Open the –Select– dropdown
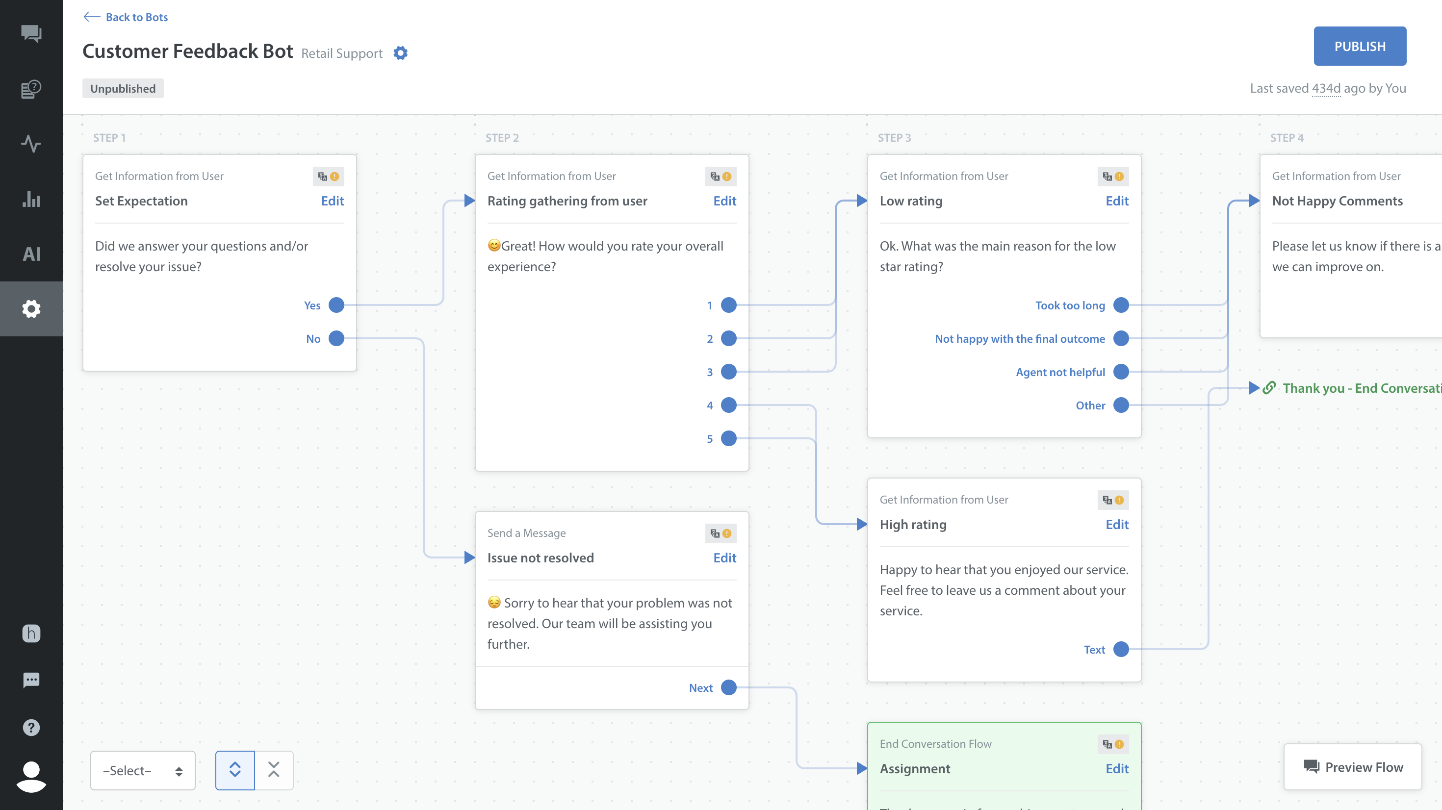The image size is (1442, 810). 143,770
